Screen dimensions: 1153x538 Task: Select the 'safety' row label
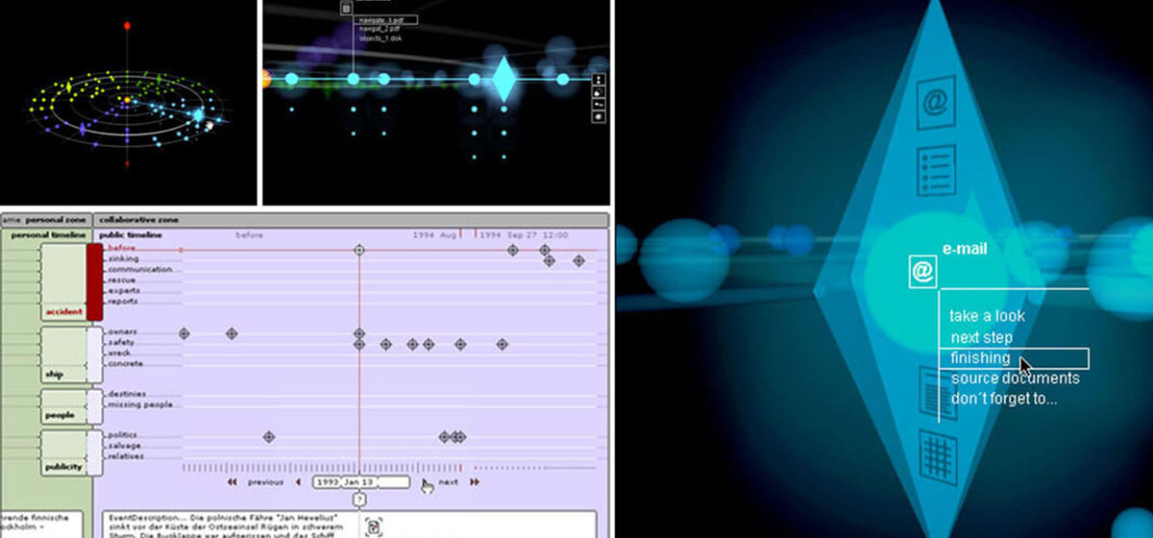(122, 343)
